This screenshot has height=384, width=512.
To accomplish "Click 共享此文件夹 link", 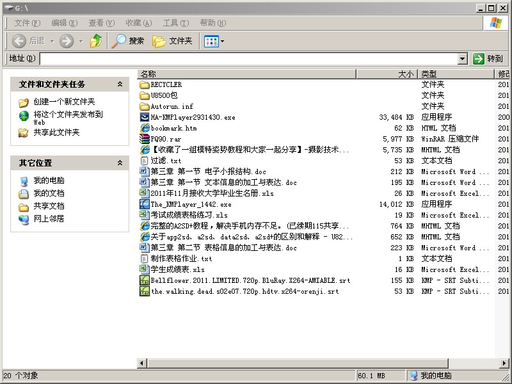I will pyautogui.click(x=56, y=132).
